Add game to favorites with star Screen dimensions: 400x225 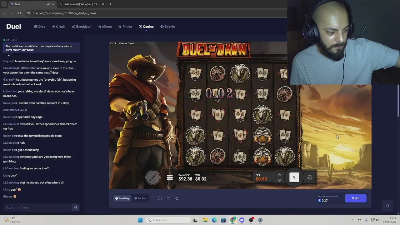click(177, 198)
